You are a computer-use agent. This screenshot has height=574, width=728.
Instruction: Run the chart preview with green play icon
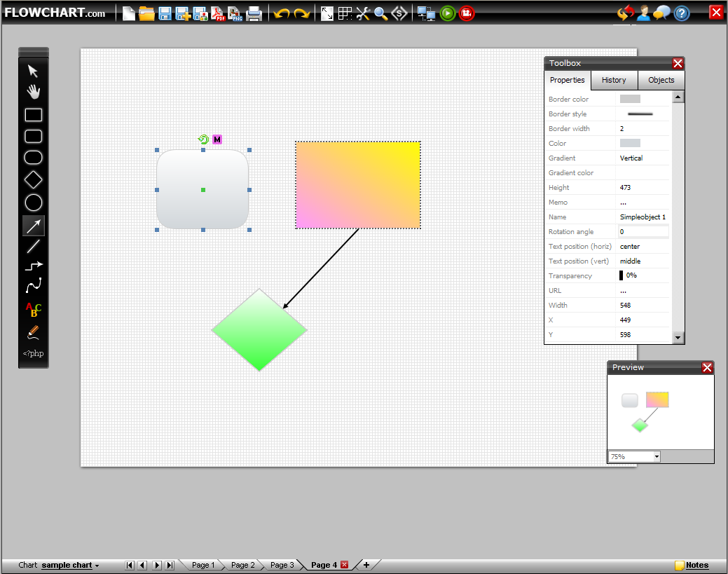pyautogui.click(x=448, y=13)
